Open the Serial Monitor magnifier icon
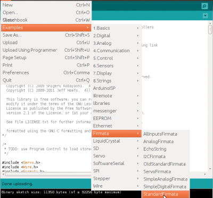 (x=204, y=6)
